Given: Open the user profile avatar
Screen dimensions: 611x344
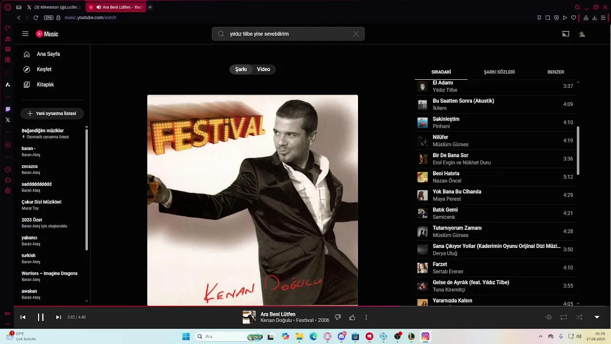Looking at the screenshot, I should tap(582, 34).
